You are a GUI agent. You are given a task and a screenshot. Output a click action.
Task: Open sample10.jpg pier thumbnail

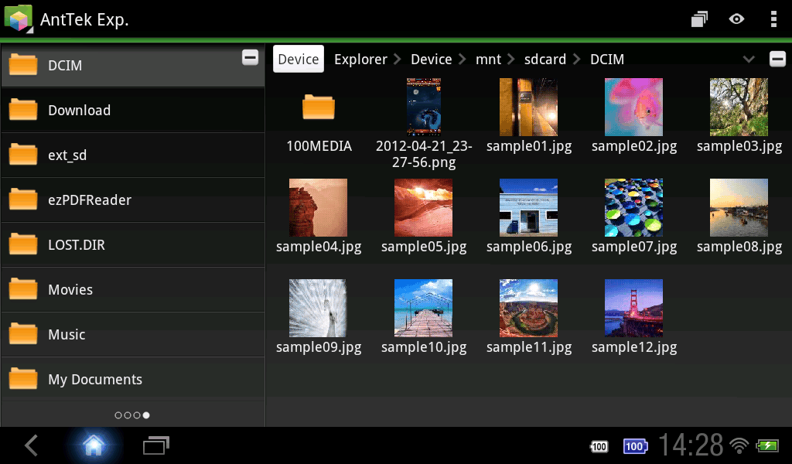(x=423, y=308)
